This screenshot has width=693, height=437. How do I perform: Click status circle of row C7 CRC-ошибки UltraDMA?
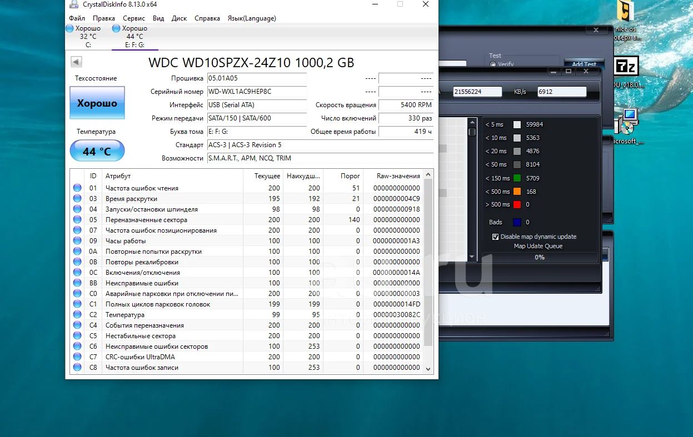[x=77, y=356]
